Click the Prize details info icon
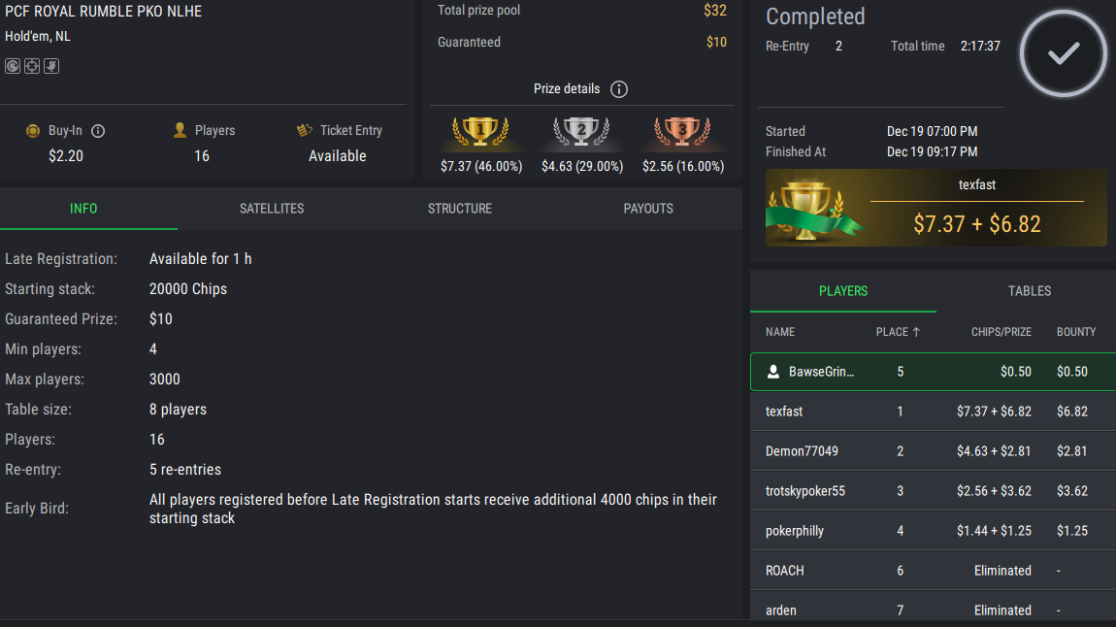The height and width of the screenshot is (627, 1116). 619,89
